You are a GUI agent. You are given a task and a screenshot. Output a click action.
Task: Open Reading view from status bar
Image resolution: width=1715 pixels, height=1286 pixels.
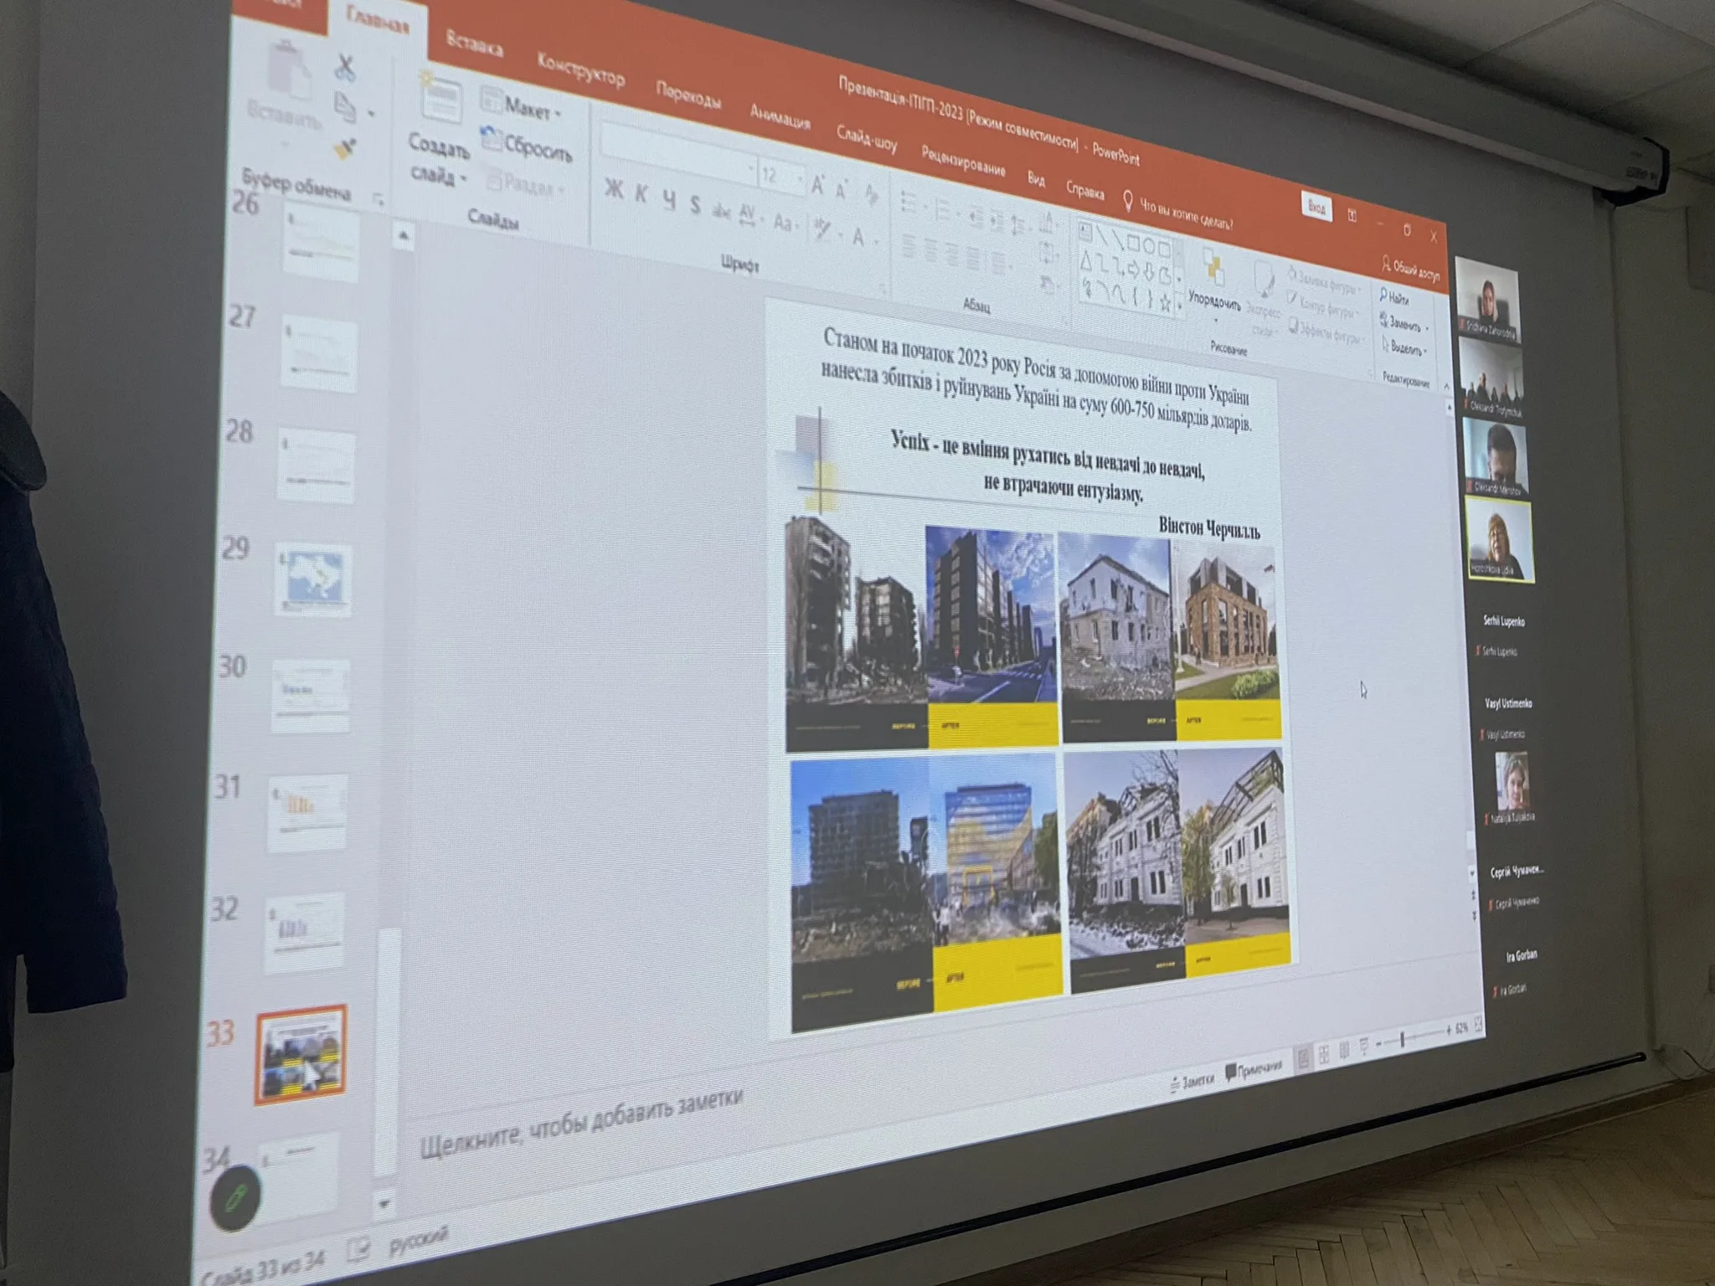(1344, 1051)
